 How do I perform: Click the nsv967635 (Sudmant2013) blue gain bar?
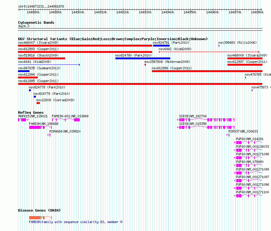(x=24, y=71)
